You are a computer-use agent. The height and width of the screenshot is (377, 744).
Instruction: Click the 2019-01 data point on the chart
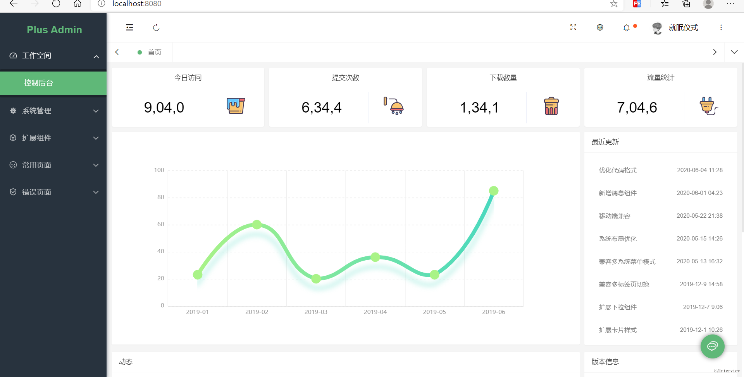pos(198,275)
